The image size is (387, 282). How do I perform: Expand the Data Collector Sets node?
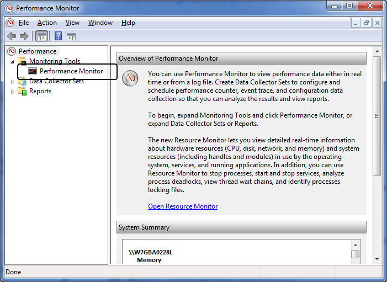[12, 82]
